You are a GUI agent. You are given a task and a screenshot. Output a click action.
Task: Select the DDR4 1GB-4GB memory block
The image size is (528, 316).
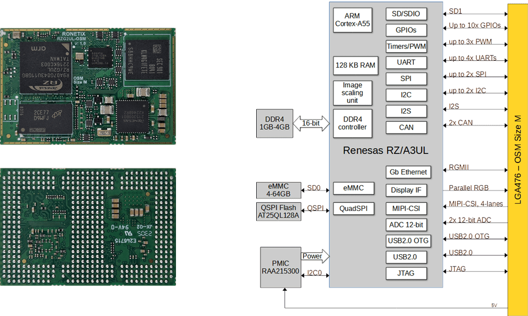pyautogui.click(x=274, y=123)
